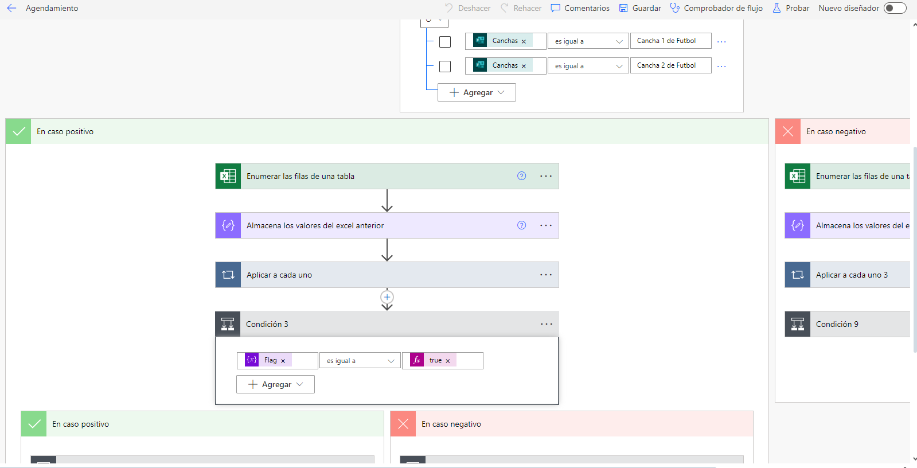917x468 pixels.
Task: Edit the Cancha 2 de Futbol value field
Action: pos(671,65)
